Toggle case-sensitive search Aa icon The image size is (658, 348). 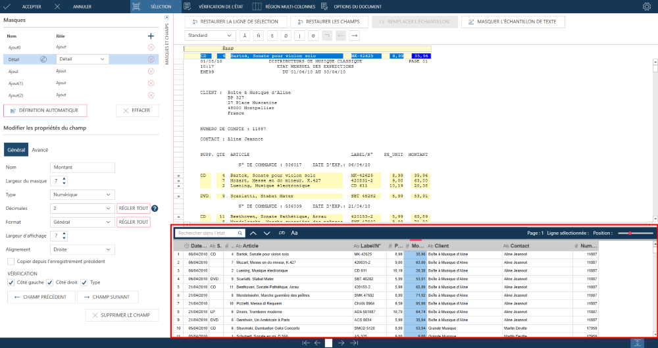point(294,233)
